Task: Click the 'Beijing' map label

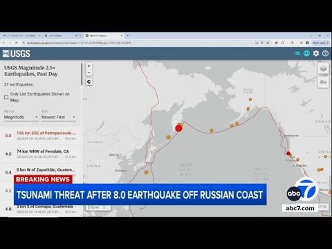Action: click(x=114, y=155)
